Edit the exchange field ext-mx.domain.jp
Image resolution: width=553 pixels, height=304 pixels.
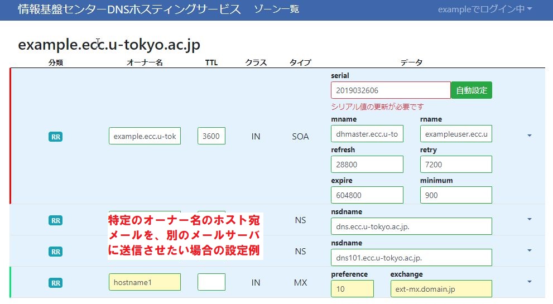pos(441,289)
